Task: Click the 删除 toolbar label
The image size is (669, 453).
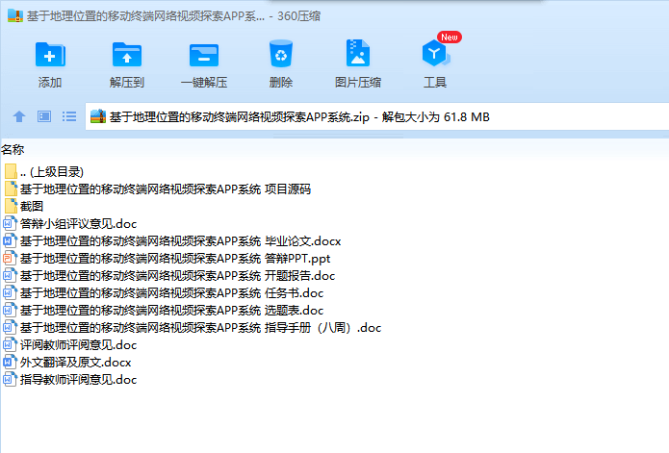Action: click(281, 82)
